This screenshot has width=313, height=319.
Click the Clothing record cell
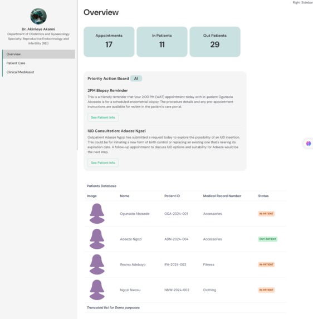[x=209, y=290]
